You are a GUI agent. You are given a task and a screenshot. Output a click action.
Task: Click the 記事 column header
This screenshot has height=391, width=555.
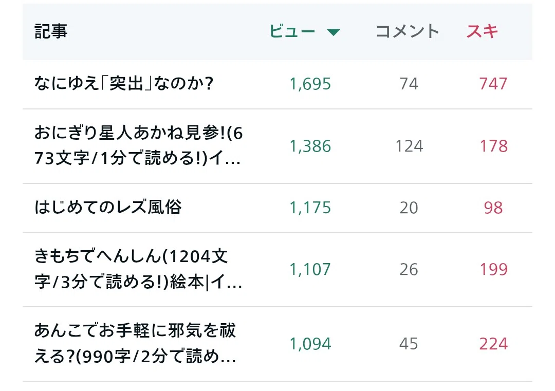click(x=51, y=31)
